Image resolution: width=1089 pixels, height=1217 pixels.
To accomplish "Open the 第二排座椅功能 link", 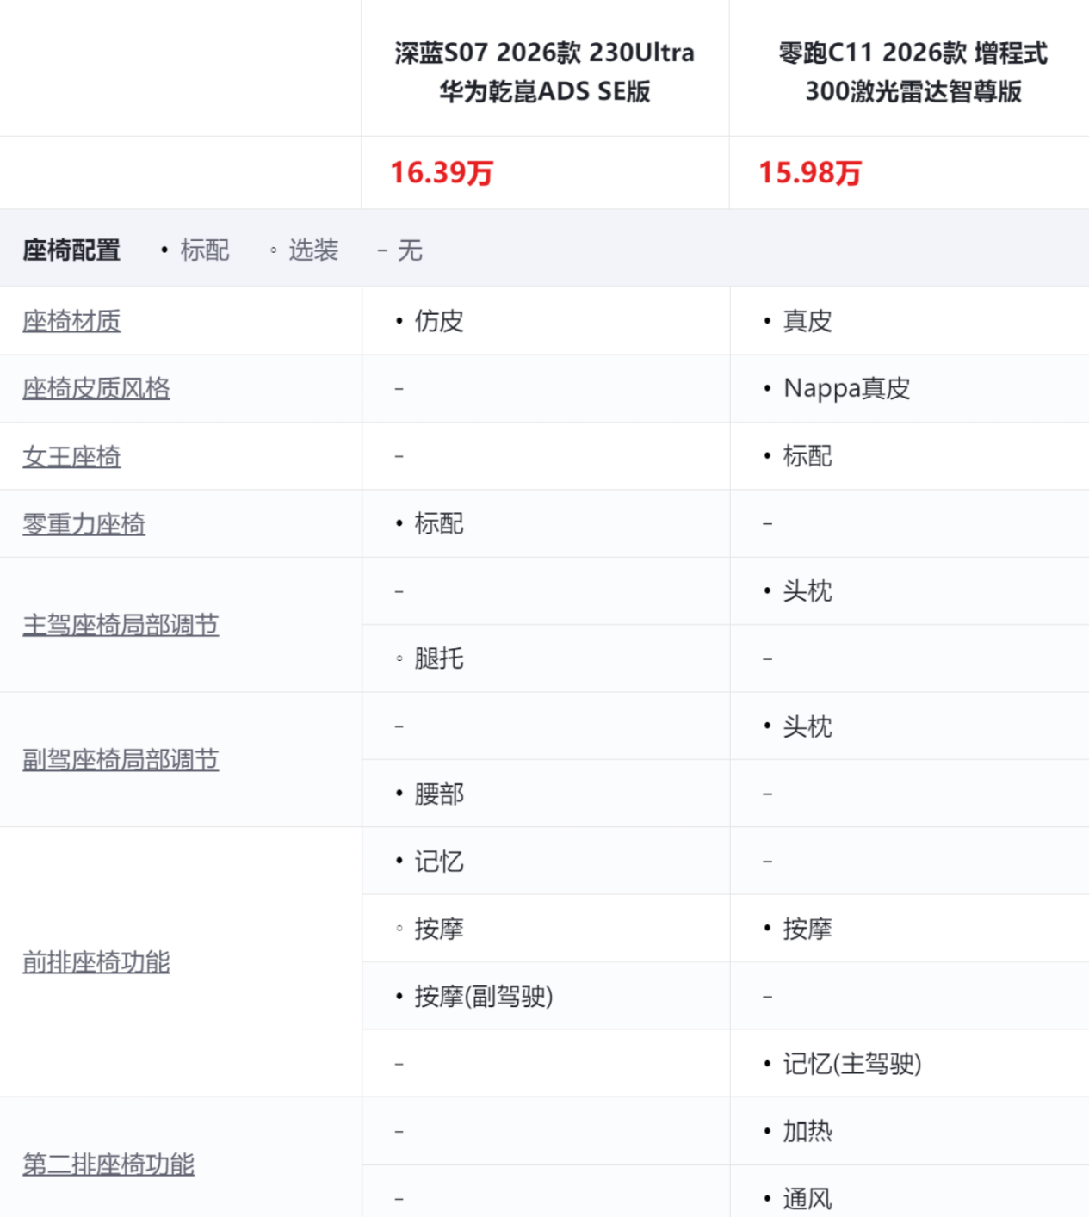I will coord(108,1164).
